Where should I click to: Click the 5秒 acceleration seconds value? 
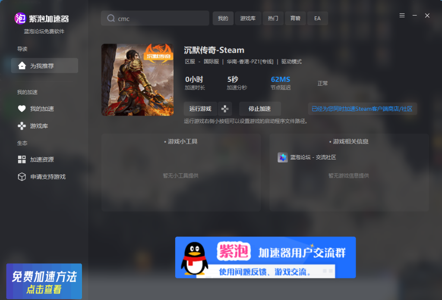tap(233, 79)
